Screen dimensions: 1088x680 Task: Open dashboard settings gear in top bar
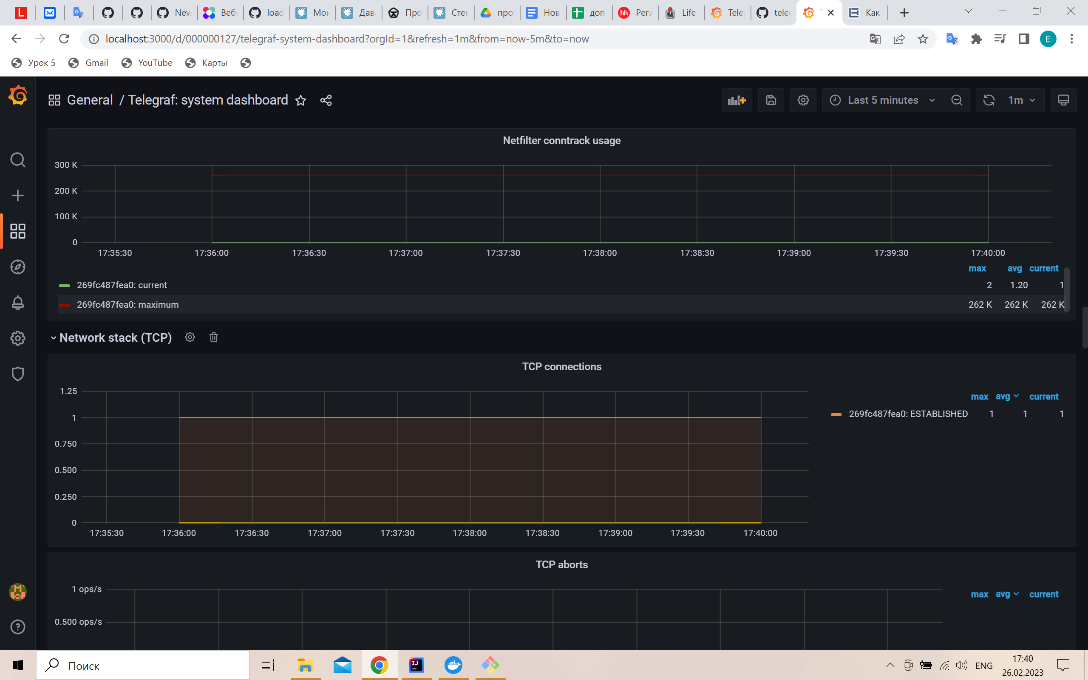[803, 100]
